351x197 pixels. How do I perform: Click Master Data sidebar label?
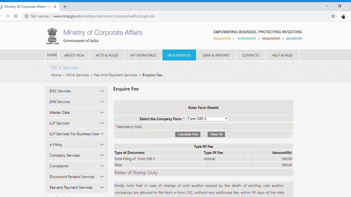(60, 112)
